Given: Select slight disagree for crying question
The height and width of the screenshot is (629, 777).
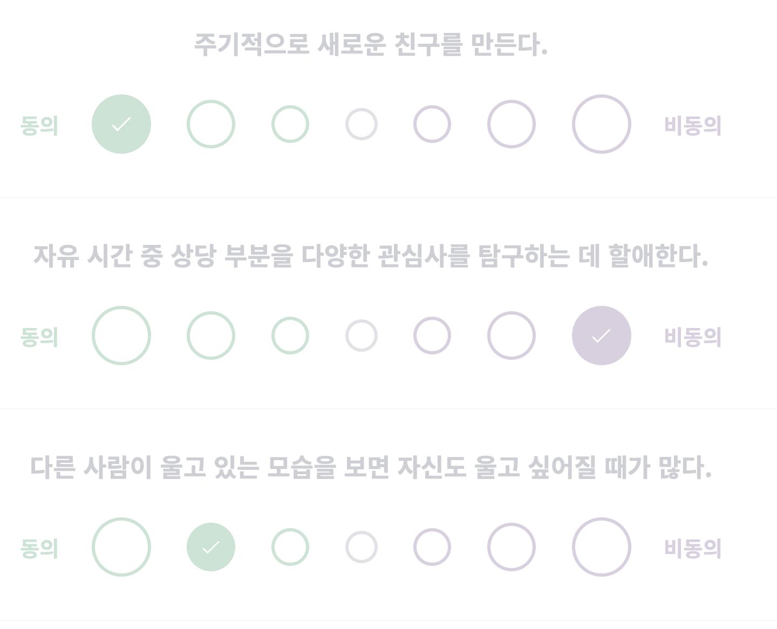Looking at the screenshot, I should click(x=432, y=547).
